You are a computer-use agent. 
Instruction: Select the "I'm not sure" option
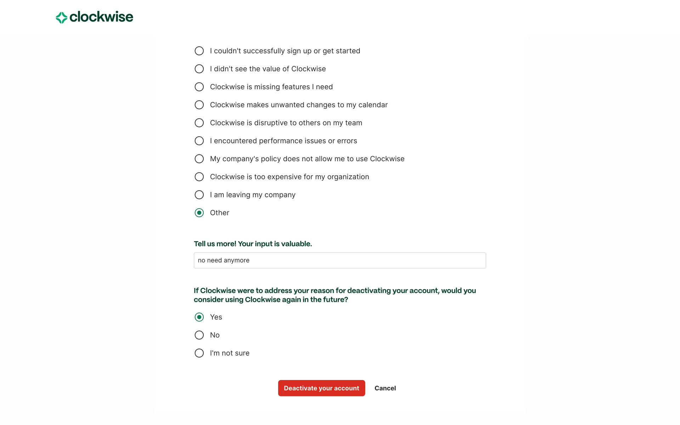click(199, 353)
